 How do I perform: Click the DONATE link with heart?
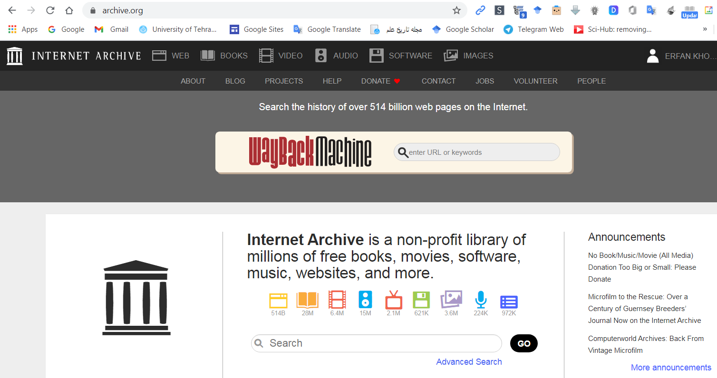point(381,81)
